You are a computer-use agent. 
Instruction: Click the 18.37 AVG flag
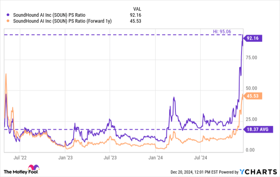click(258, 129)
